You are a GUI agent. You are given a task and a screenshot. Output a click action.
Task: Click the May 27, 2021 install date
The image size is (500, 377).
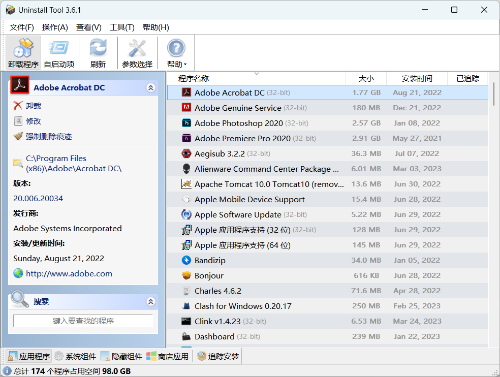coord(417,138)
